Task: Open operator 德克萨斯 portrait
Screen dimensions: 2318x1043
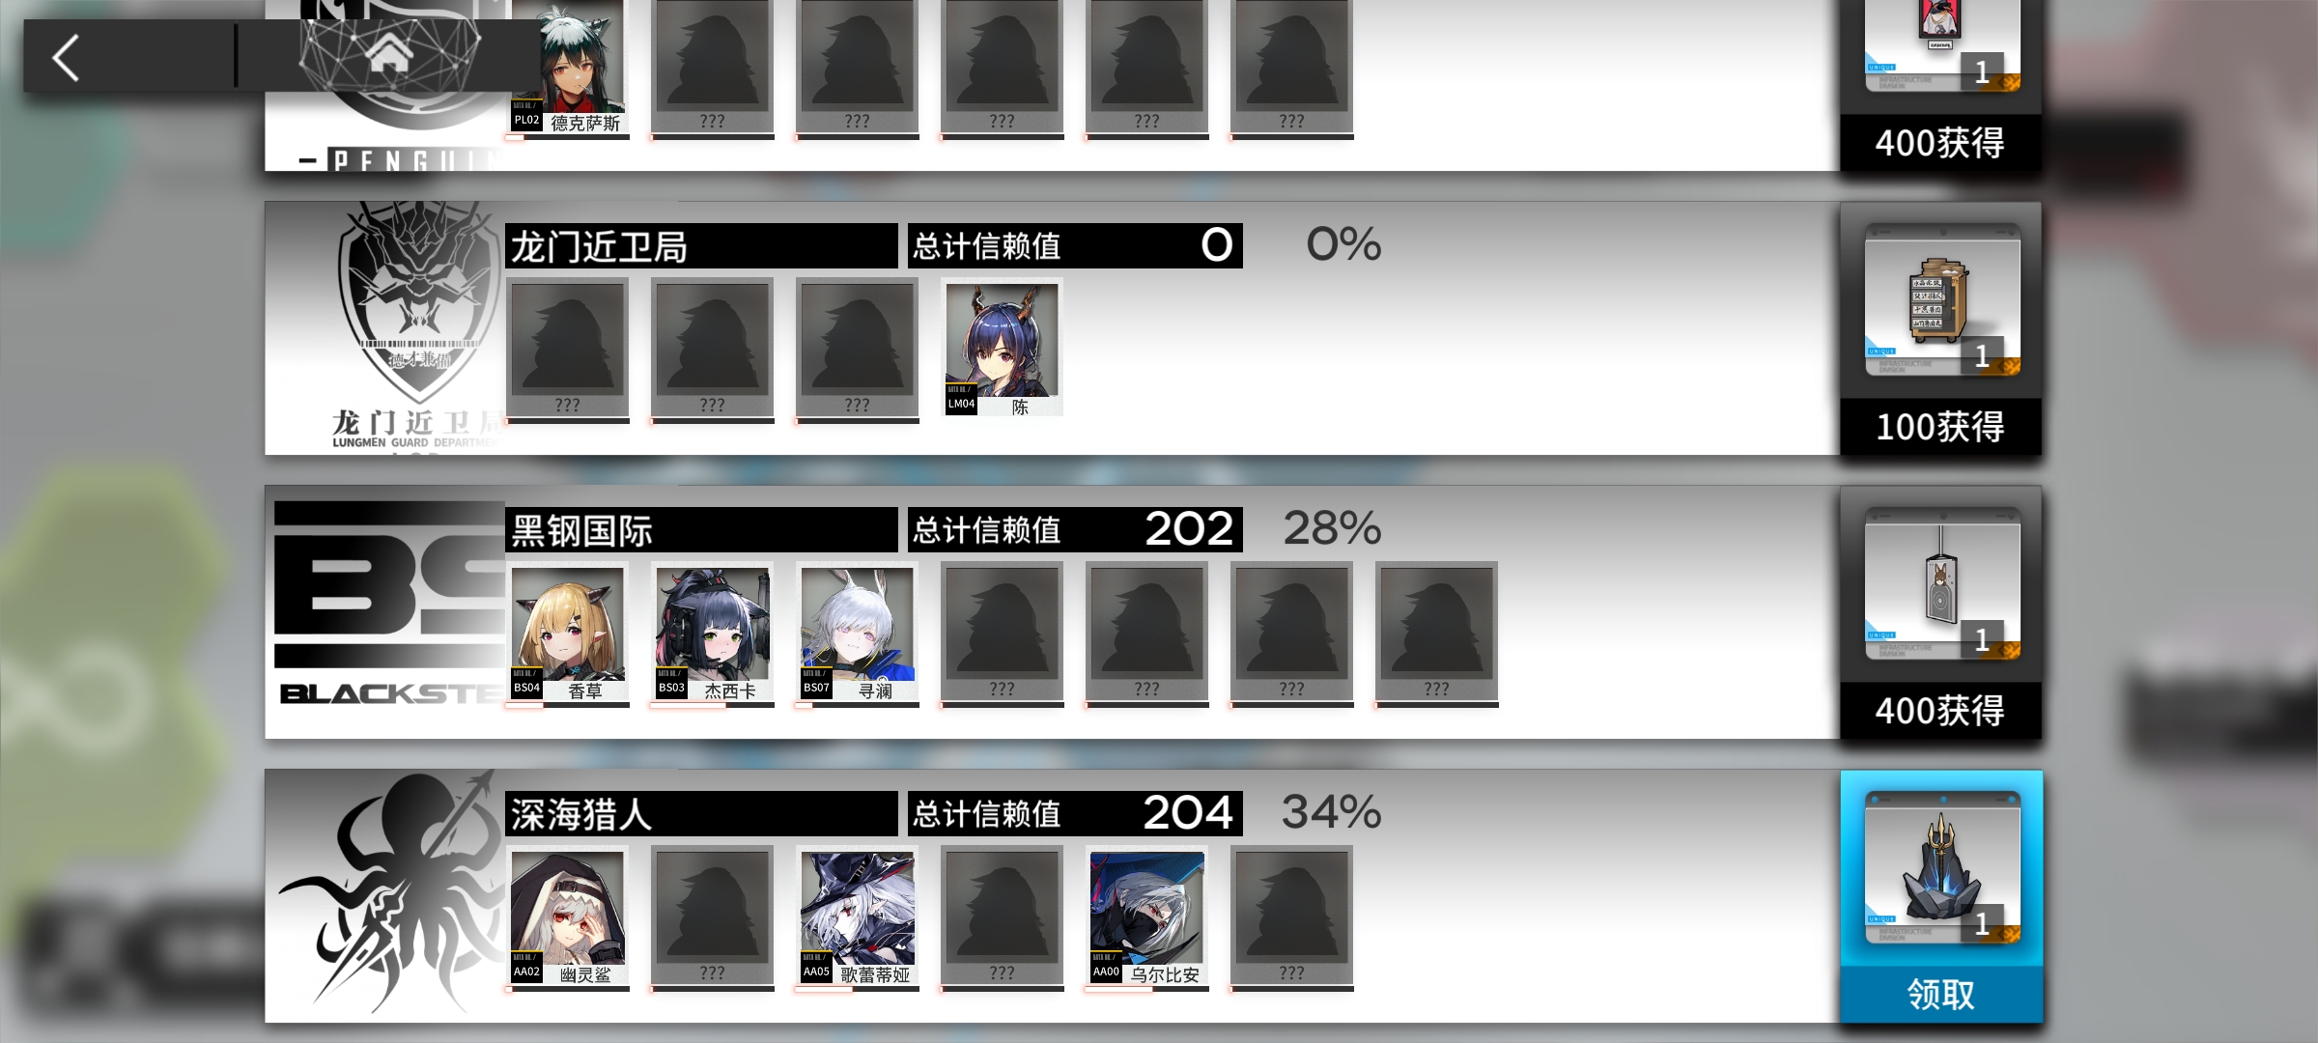Action: click(x=568, y=68)
